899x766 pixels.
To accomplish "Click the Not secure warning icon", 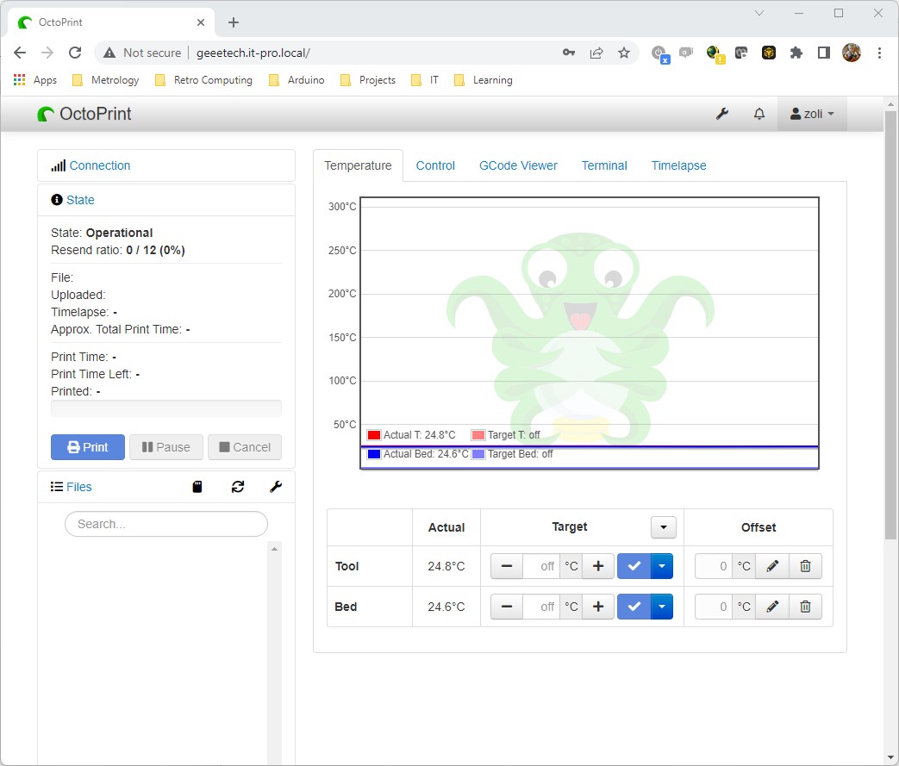I will tap(109, 53).
